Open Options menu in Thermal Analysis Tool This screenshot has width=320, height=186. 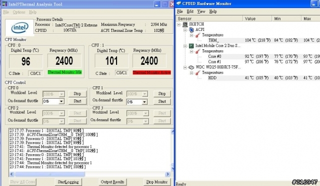click(x=19, y=12)
